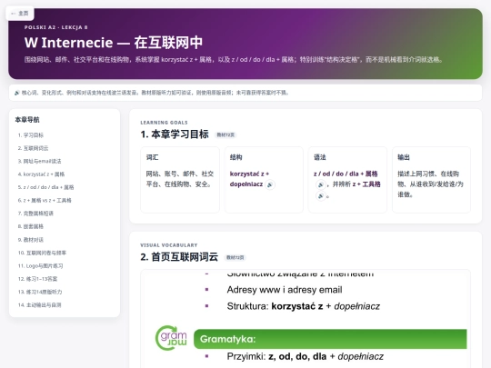Open nav item 6. z + 属格 vs z + 工具格
491x368 pixels.
[x=45, y=200]
